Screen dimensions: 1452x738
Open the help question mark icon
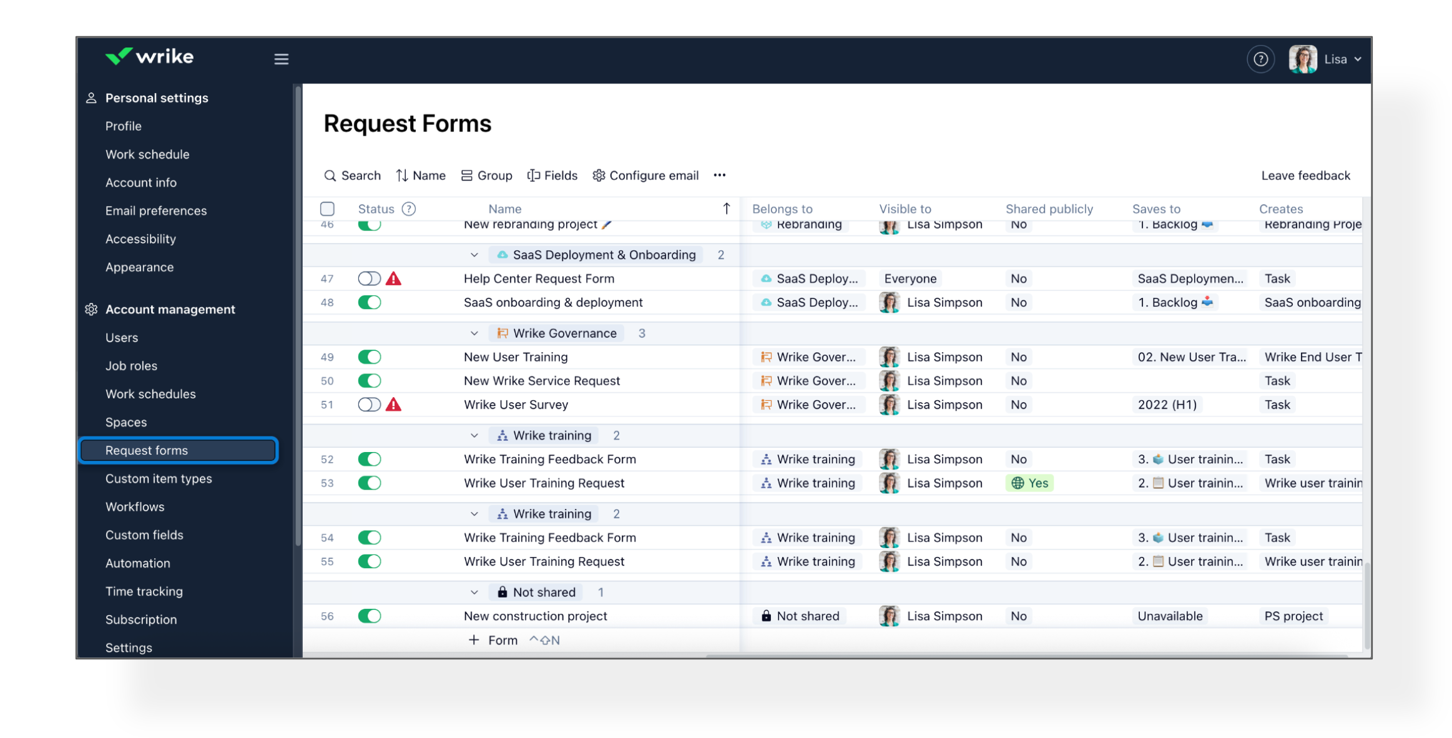coord(1260,59)
